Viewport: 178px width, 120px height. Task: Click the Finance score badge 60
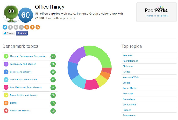pos(53,57)
